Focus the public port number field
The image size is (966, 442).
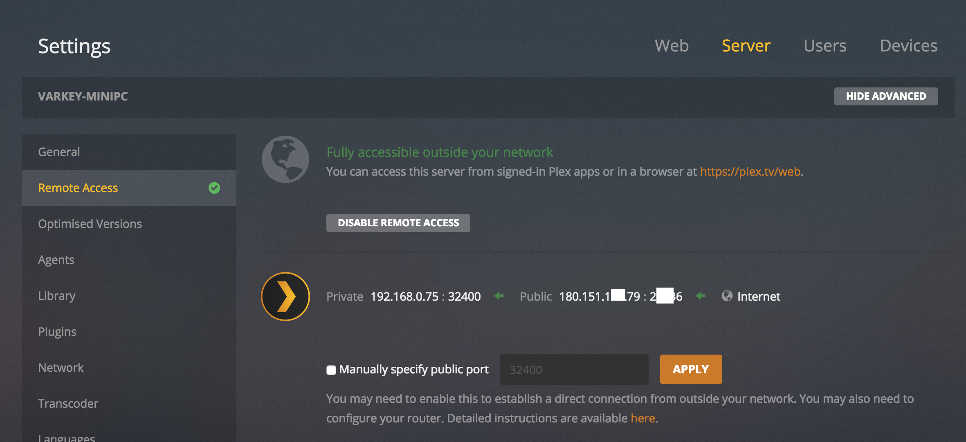574,370
